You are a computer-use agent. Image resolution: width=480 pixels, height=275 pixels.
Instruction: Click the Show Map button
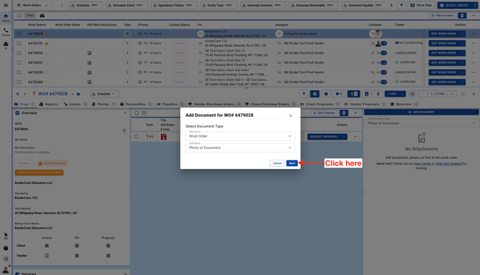[x=421, y=5]
